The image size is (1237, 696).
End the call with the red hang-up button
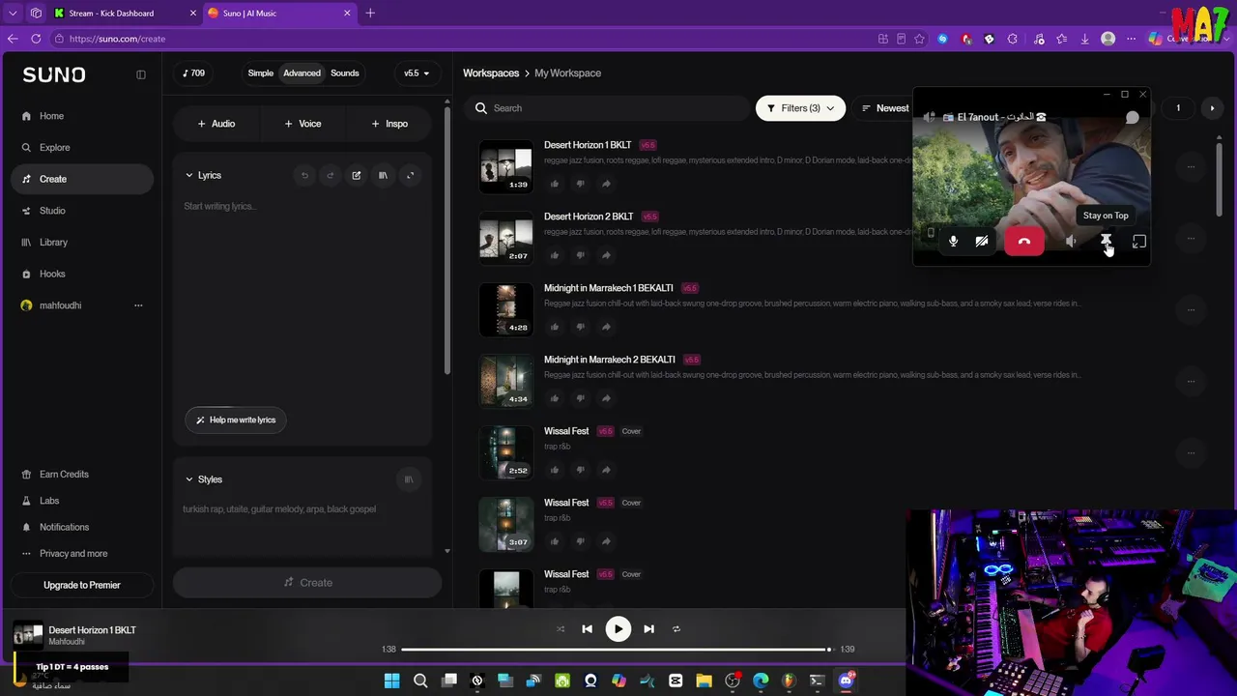pos(1024,242)
